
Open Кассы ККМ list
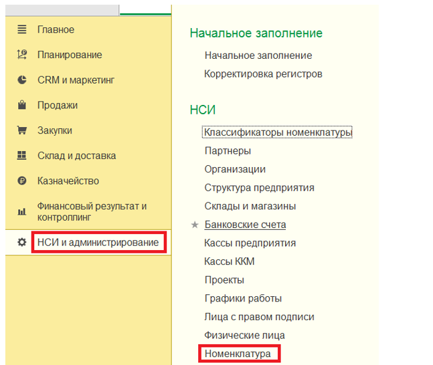point(230,261)
